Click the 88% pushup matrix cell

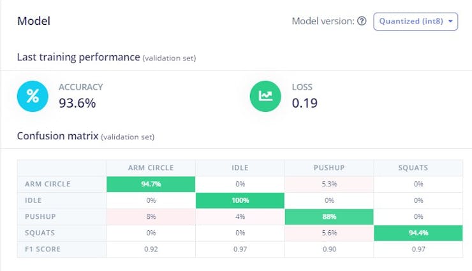(329, 216)
